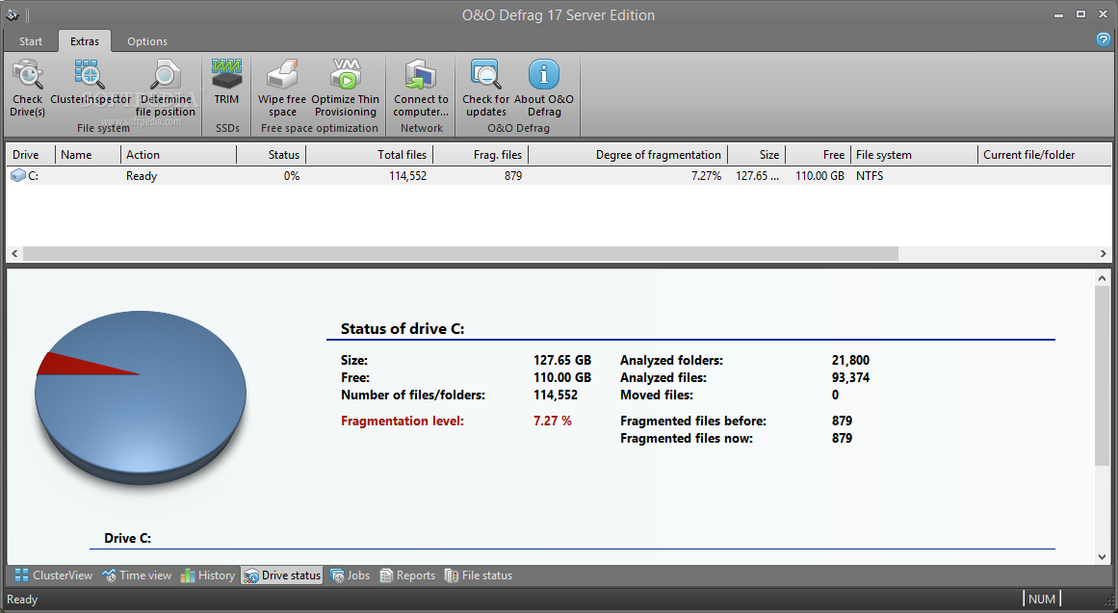Click the NUM indicator in status bar

click(1042, 599)
